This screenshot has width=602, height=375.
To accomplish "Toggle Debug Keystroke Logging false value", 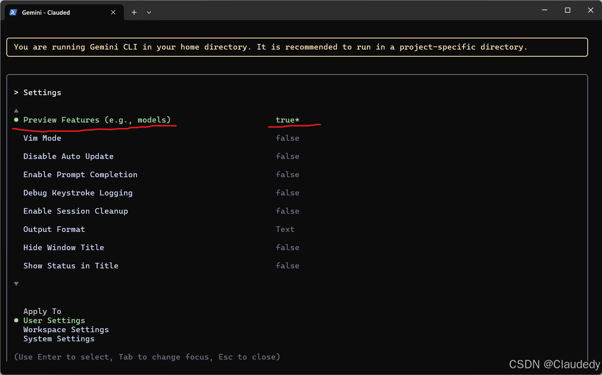I will pos(287,193).
